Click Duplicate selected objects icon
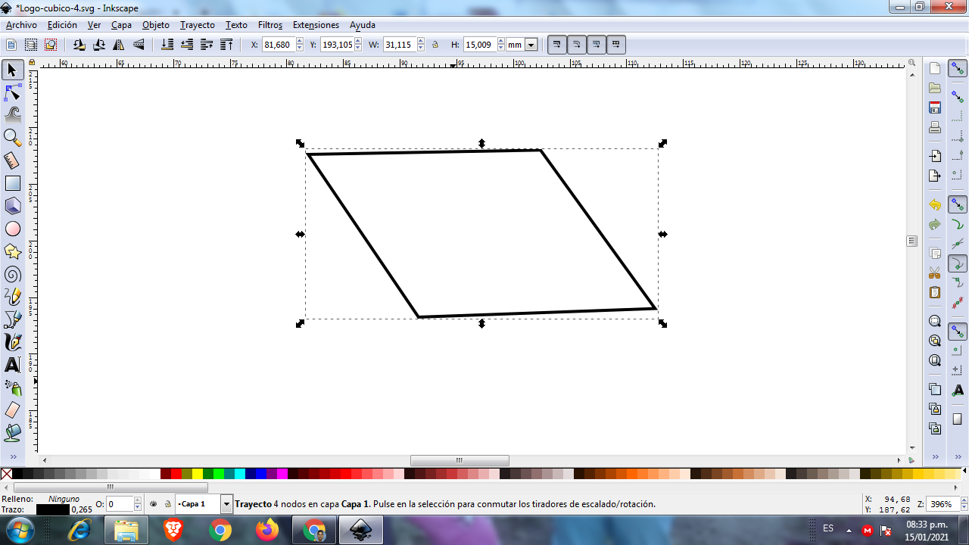 pos(935,389)
